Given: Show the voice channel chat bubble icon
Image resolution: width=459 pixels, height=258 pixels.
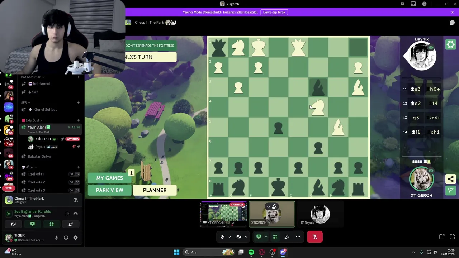Looking at the screenshot, I should pyautogui.click(x=452, y=23).
